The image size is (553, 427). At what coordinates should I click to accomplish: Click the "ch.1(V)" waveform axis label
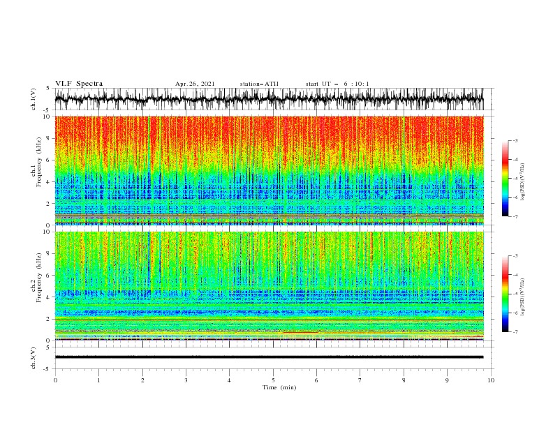[x=34, y=99]
